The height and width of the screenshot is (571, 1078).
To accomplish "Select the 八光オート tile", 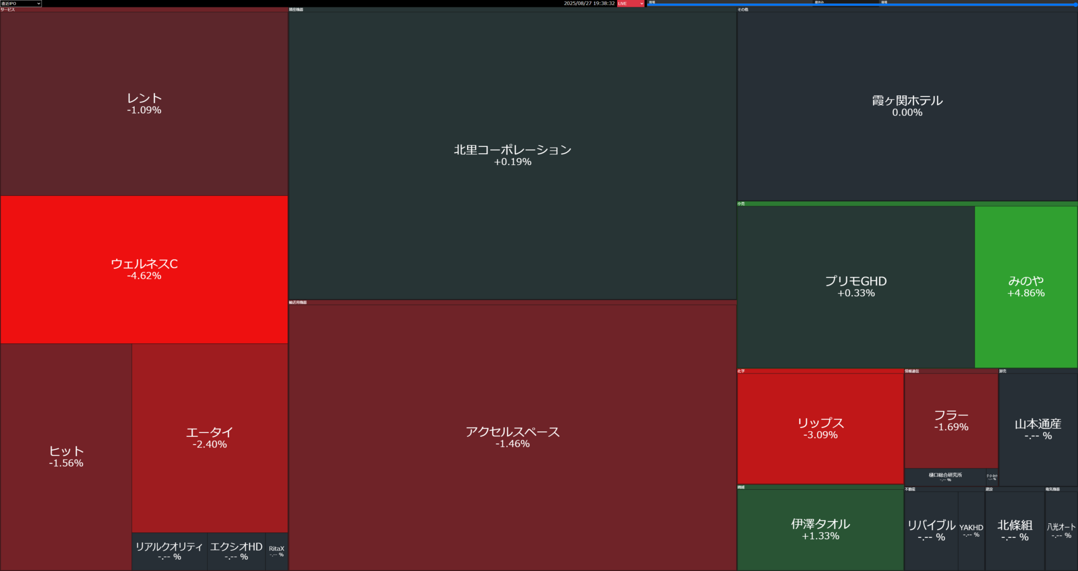I will coord(1061,531).
